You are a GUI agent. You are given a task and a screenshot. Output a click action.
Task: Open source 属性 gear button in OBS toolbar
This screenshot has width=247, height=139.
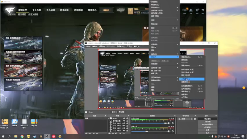pos(114,112)
